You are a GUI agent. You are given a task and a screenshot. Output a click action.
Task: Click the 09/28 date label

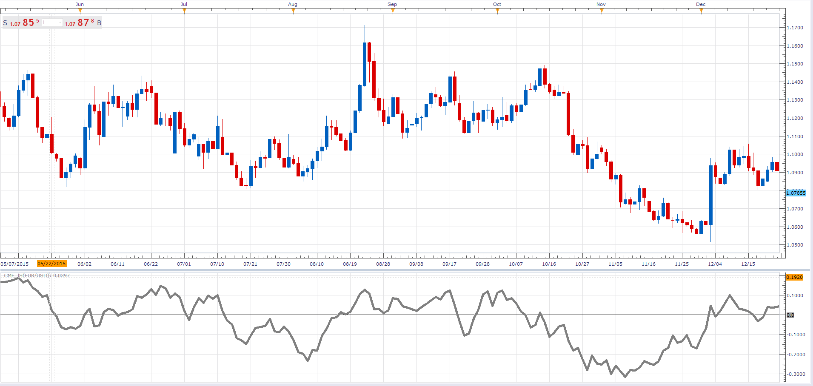click(483, 264)
